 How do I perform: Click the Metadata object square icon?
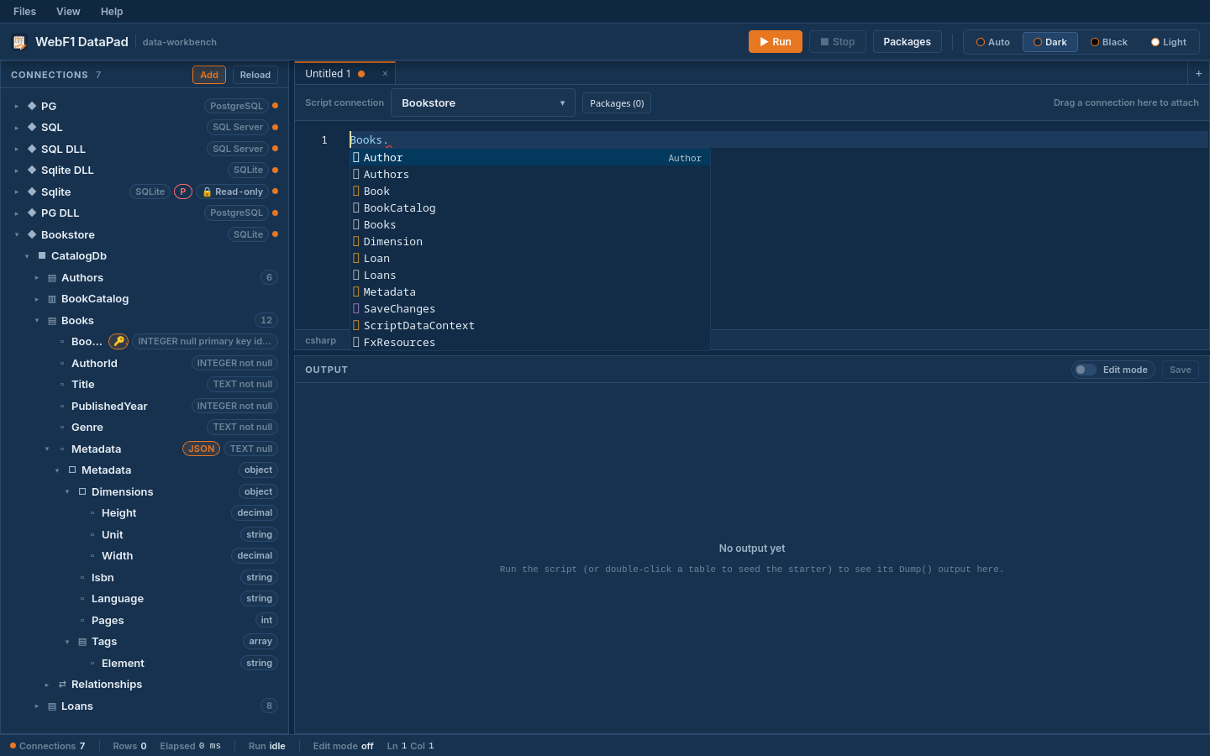coord(72,470)
